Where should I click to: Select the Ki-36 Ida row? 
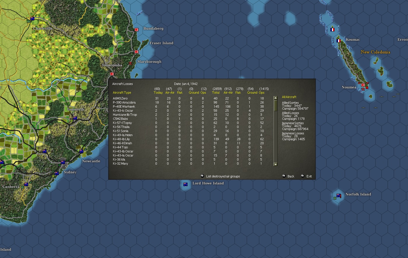(189, 159)
